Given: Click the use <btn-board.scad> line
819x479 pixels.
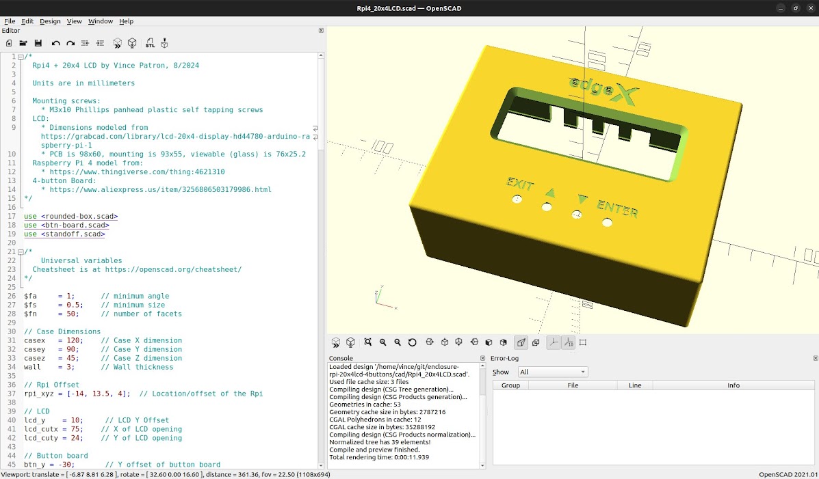Looking at the screenshot, I should (x=66, y=225).
